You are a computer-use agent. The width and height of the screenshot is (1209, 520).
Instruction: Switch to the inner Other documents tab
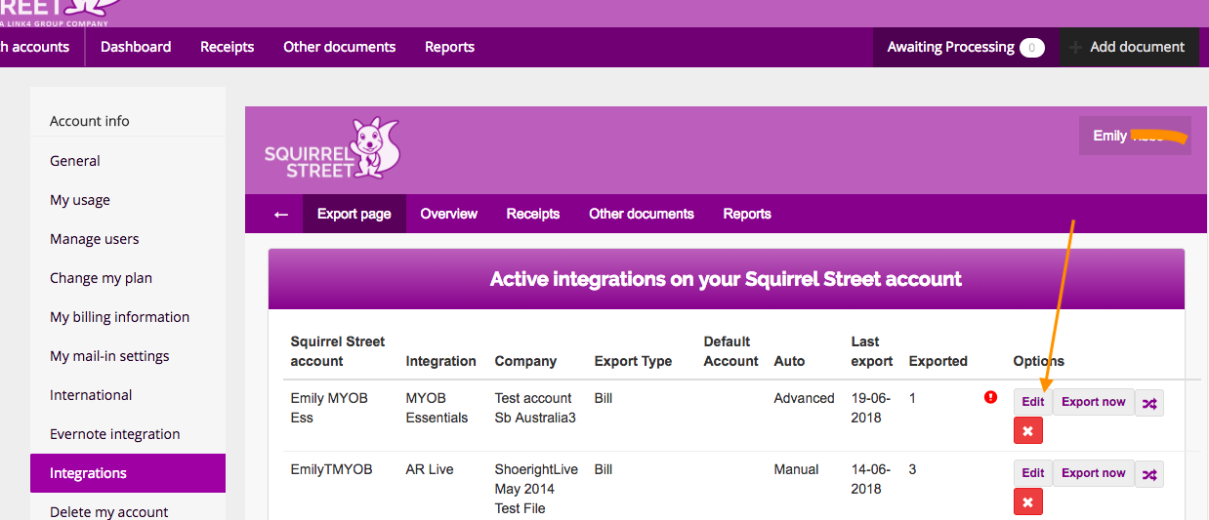click(642, 214)
